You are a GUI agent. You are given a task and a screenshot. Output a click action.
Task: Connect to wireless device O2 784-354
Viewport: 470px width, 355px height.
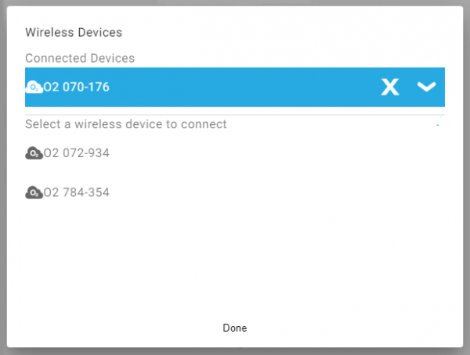pyautogui.click(x=76, y=192)
